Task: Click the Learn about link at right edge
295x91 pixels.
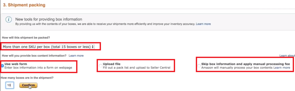Action: click(287, 56)
